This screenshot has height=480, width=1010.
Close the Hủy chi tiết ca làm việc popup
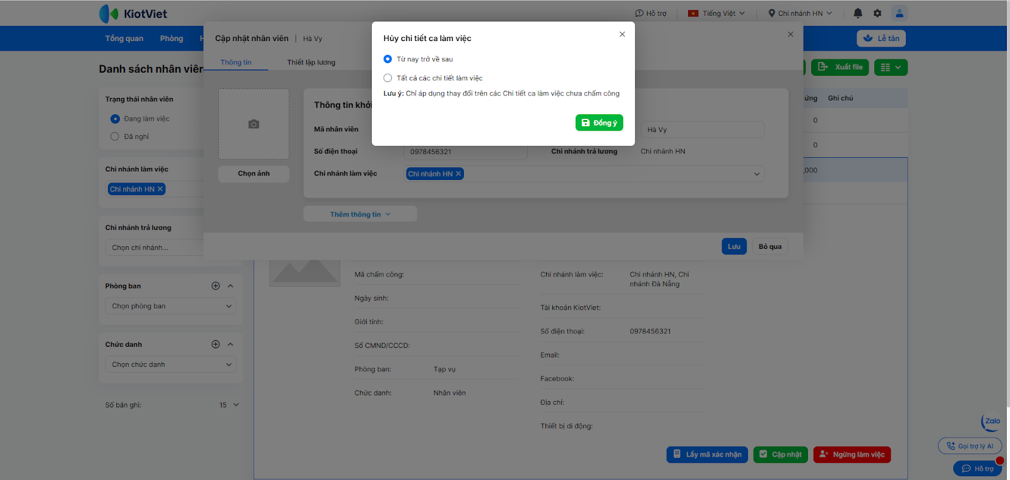622,34
